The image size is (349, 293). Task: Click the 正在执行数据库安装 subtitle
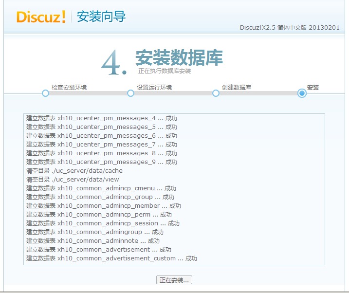pos(165,71)
